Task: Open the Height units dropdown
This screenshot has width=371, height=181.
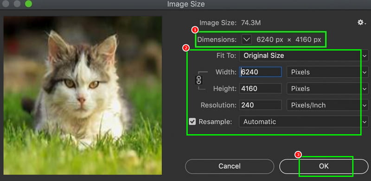Action: (327, 88)
